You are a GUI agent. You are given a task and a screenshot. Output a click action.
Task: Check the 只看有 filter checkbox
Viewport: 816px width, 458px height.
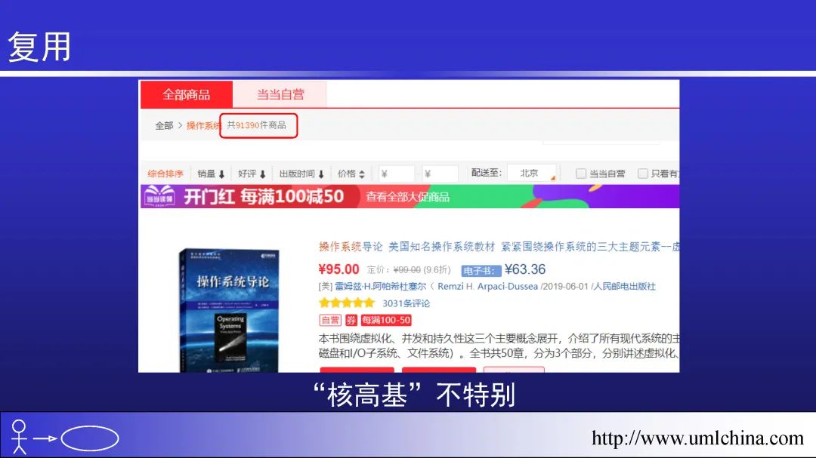[643, 174]
